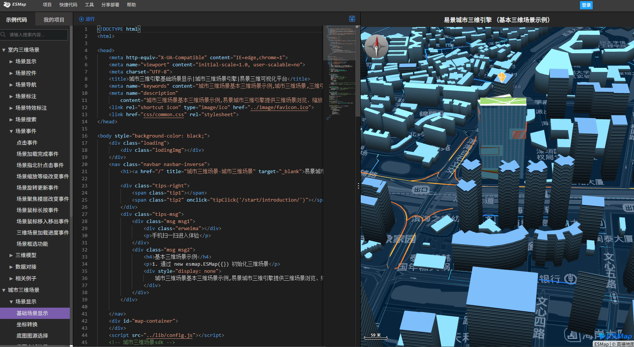Expand the 场景搜索 node

(x=11, y=120)
